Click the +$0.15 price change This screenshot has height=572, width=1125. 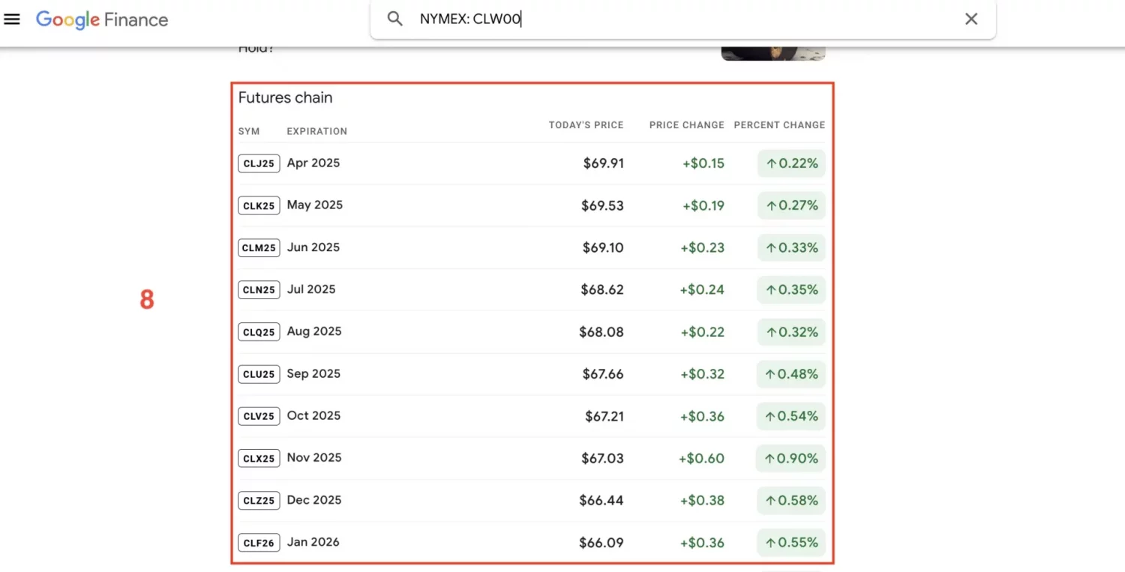[703, 163]
